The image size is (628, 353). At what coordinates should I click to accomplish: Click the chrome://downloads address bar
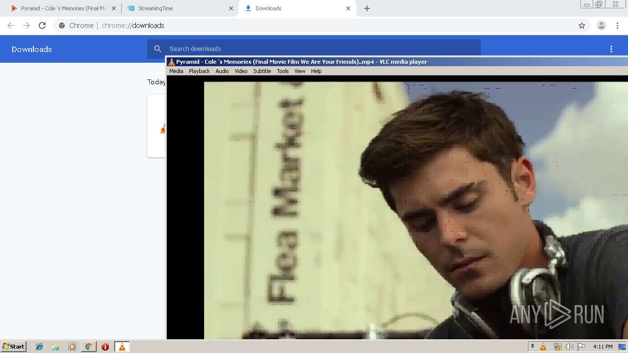point(314,25)
